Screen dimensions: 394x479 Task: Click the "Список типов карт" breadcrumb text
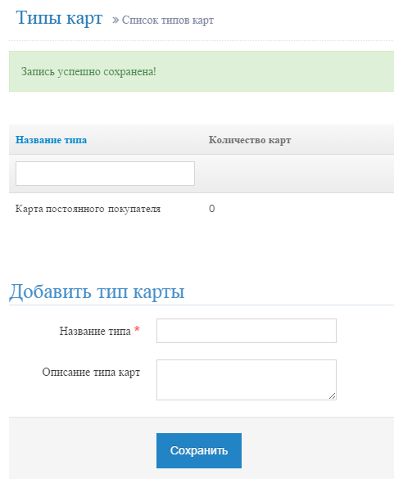click(x=168, y=20)
